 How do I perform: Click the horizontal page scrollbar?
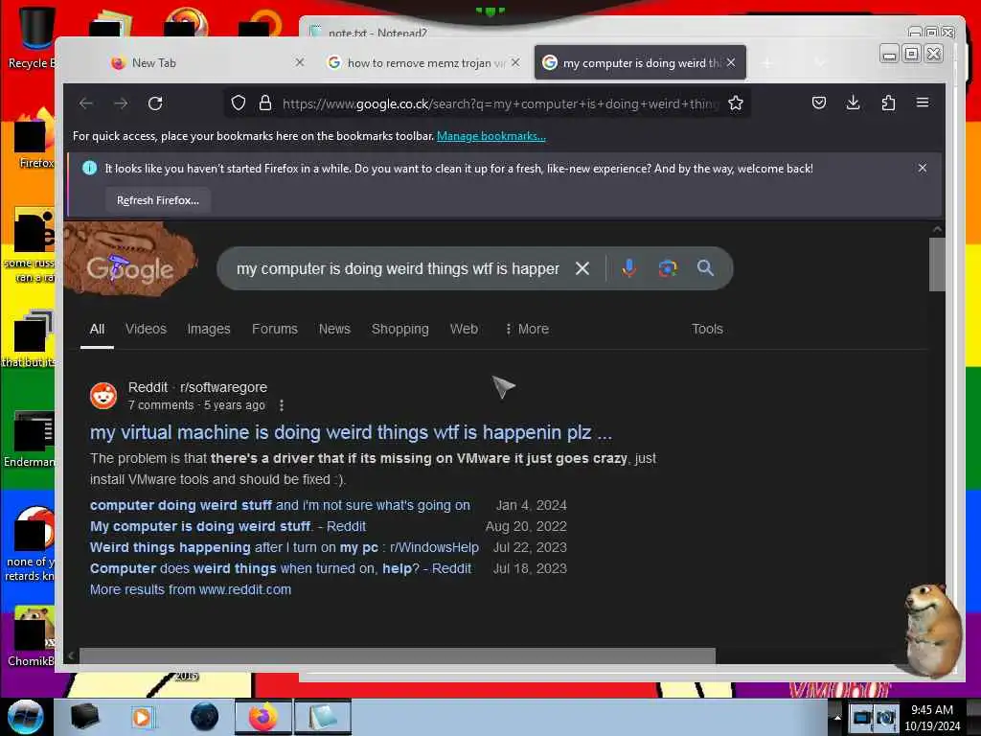click(398, 655)
